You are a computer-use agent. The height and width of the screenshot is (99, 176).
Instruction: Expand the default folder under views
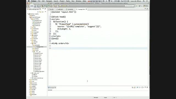pos(32,48)
